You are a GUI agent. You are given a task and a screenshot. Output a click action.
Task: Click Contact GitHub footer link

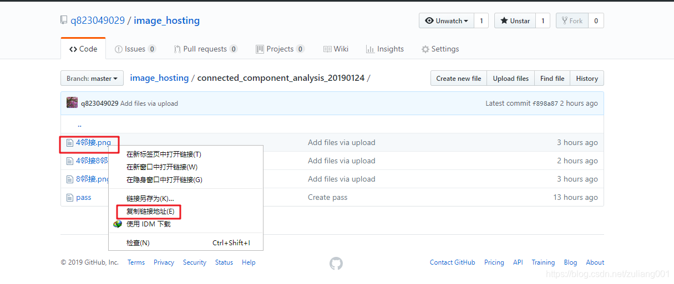point(453,262)
